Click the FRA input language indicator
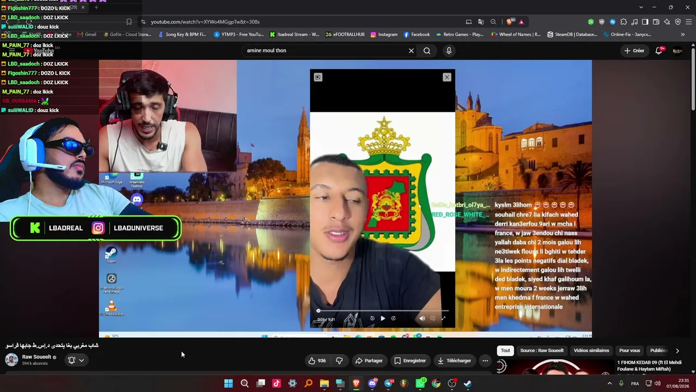The width and height of the screenshot is (696, 392). click(x=635, y=383)
